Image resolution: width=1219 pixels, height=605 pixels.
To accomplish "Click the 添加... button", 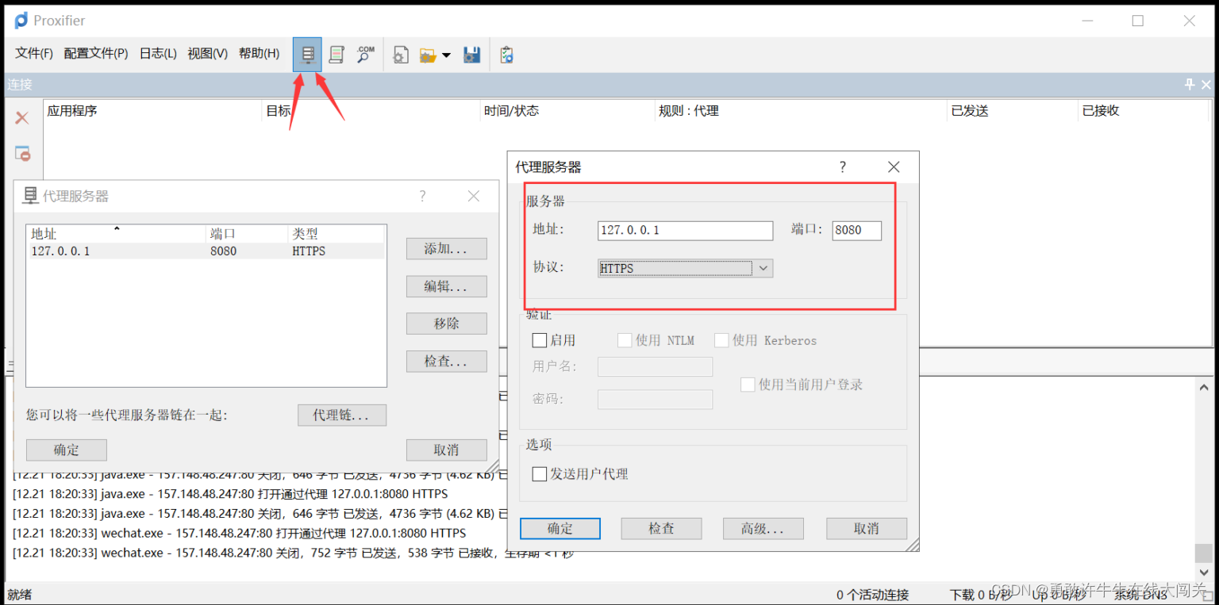I will coord(446,248).
